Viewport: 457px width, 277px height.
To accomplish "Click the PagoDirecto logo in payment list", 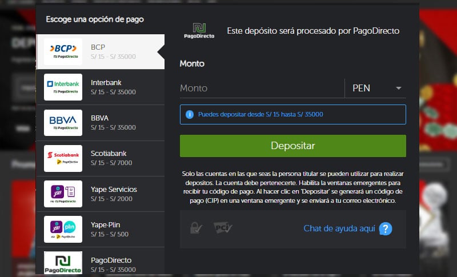I will pos(63,263).
